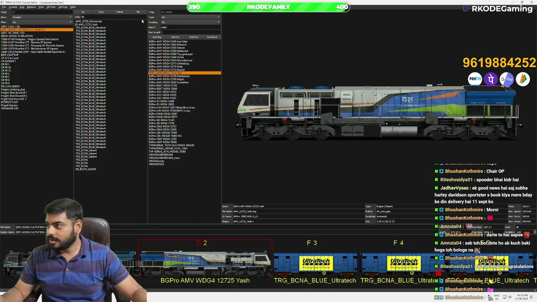Open the Consist menu
The image size is (537, 302).
pyautogui.click(x=13, y=7)
